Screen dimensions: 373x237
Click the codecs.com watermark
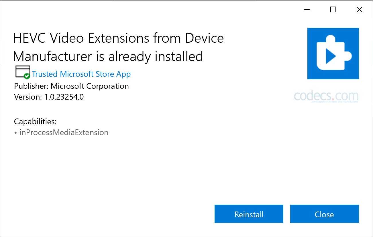coord(326,96)
